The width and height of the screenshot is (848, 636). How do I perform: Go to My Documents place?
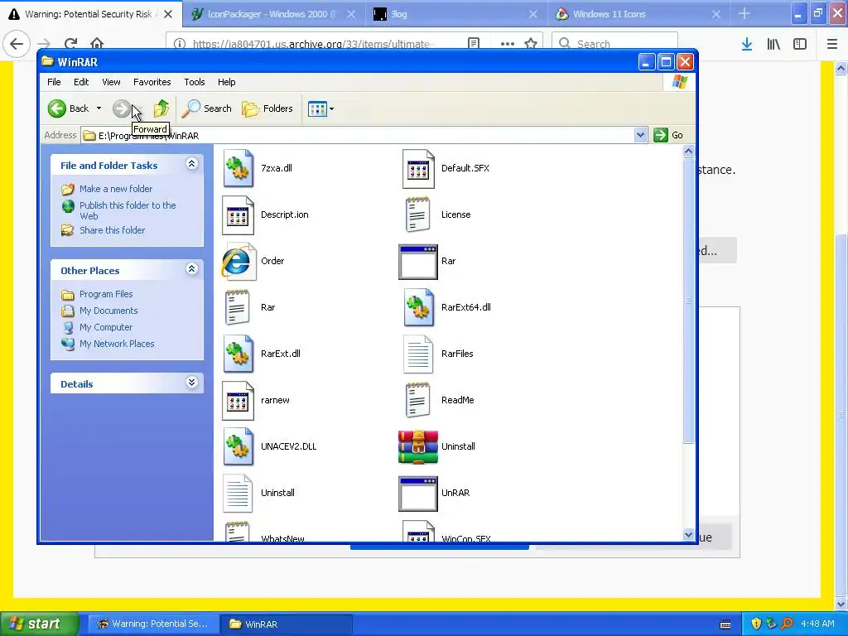(x=108, y=311)
